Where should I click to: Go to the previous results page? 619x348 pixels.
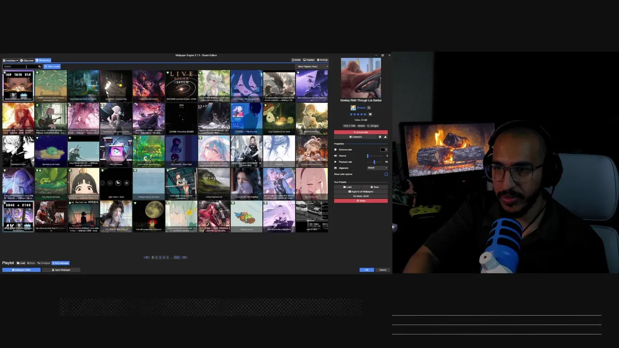point(147,257)
